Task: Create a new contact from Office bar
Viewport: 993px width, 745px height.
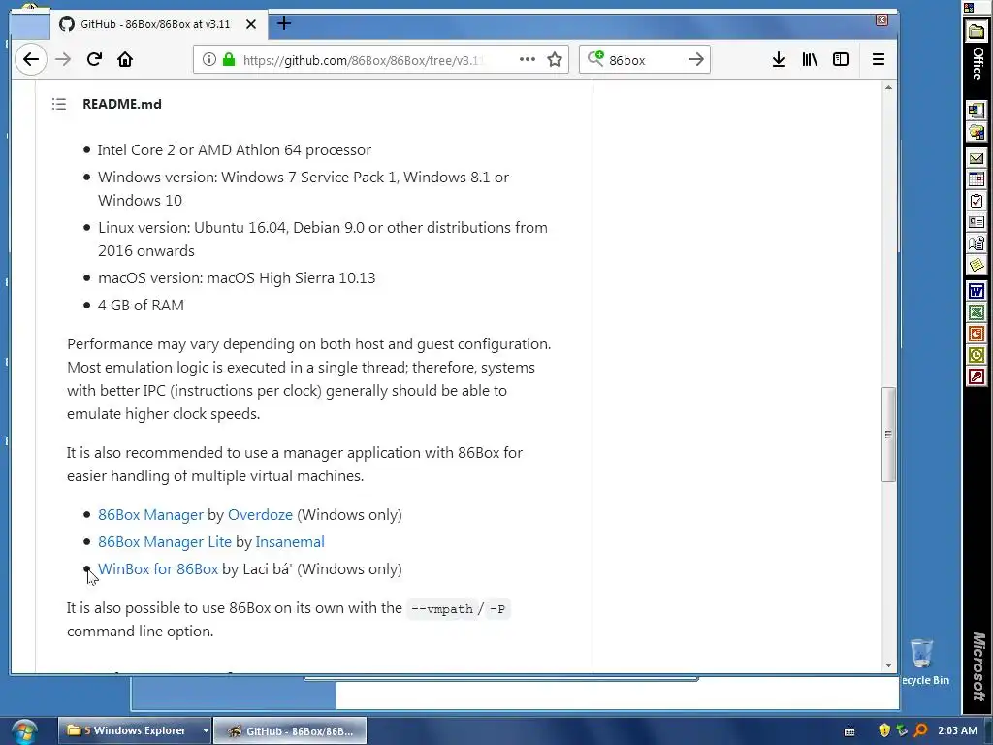Action: 976,222
